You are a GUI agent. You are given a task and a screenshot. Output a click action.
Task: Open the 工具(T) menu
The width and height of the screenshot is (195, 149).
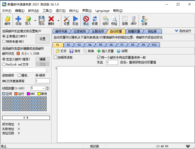(47, 11)
